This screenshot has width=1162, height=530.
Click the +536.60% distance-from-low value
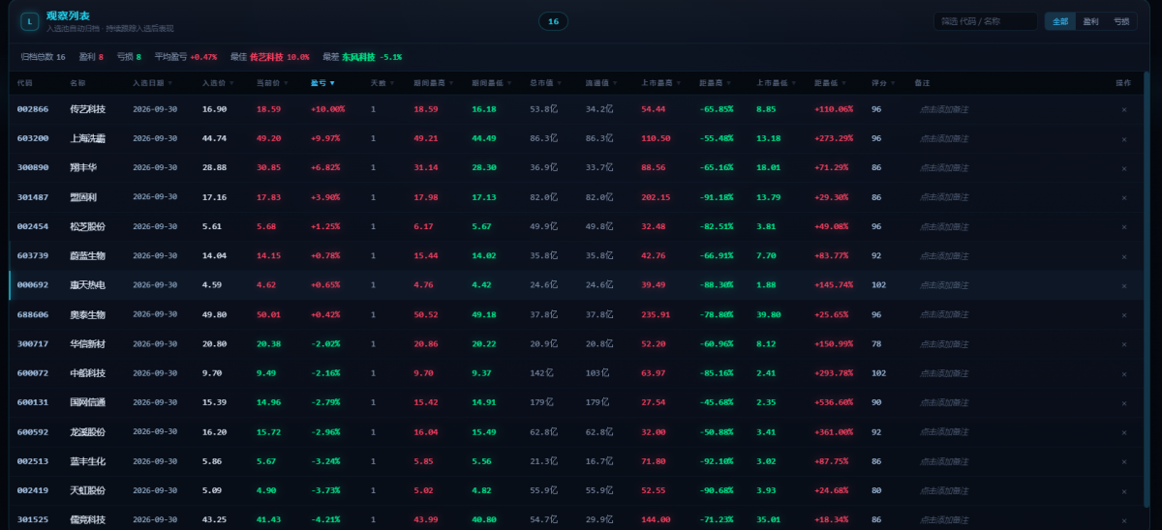pos(834,402)
